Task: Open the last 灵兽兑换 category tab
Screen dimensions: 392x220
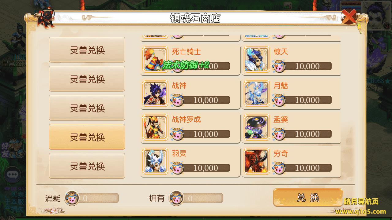Action: pyautogui.click(x=87, y=166)
